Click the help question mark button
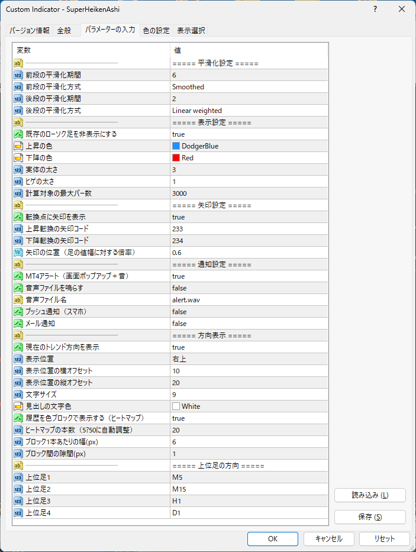The image size is (416, 552). [375, 9]
